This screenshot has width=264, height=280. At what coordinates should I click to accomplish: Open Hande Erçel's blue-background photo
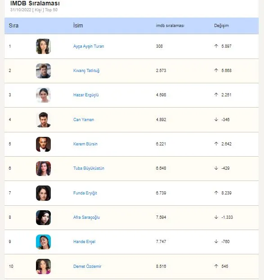[43, 242]
